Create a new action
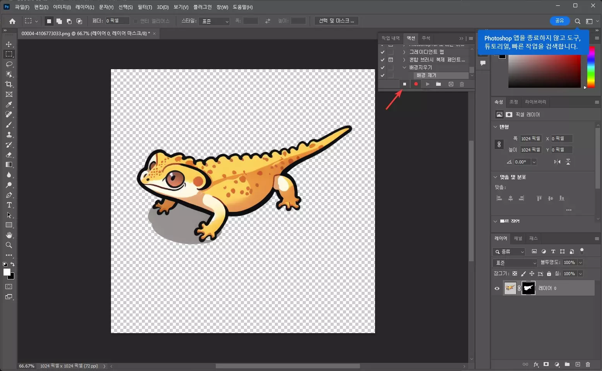The height and width of the screenshot is (371, 602). point(451,84)
